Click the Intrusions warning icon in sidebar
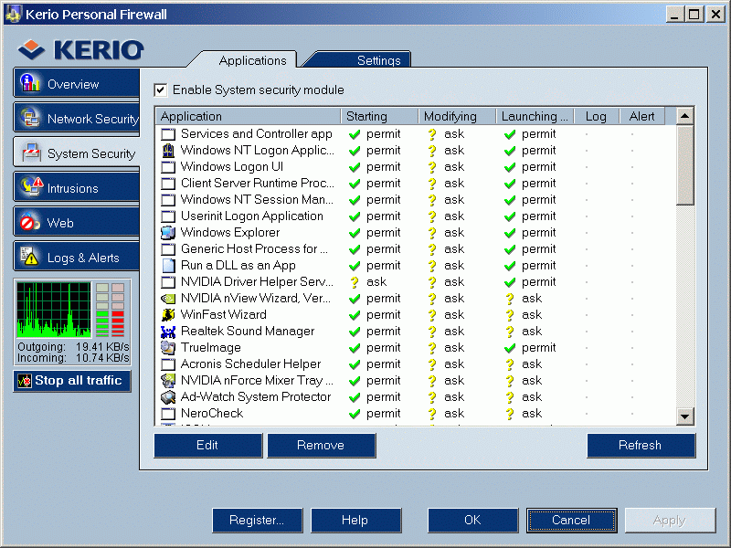 (x=32, y=186)
